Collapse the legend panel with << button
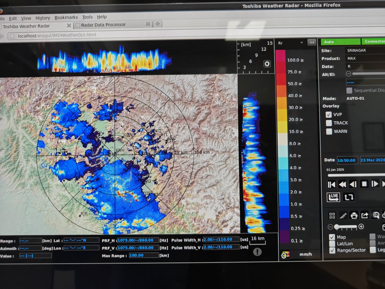Image resolution: width=385 pixels, height=289 pixels. pos(311,42)
